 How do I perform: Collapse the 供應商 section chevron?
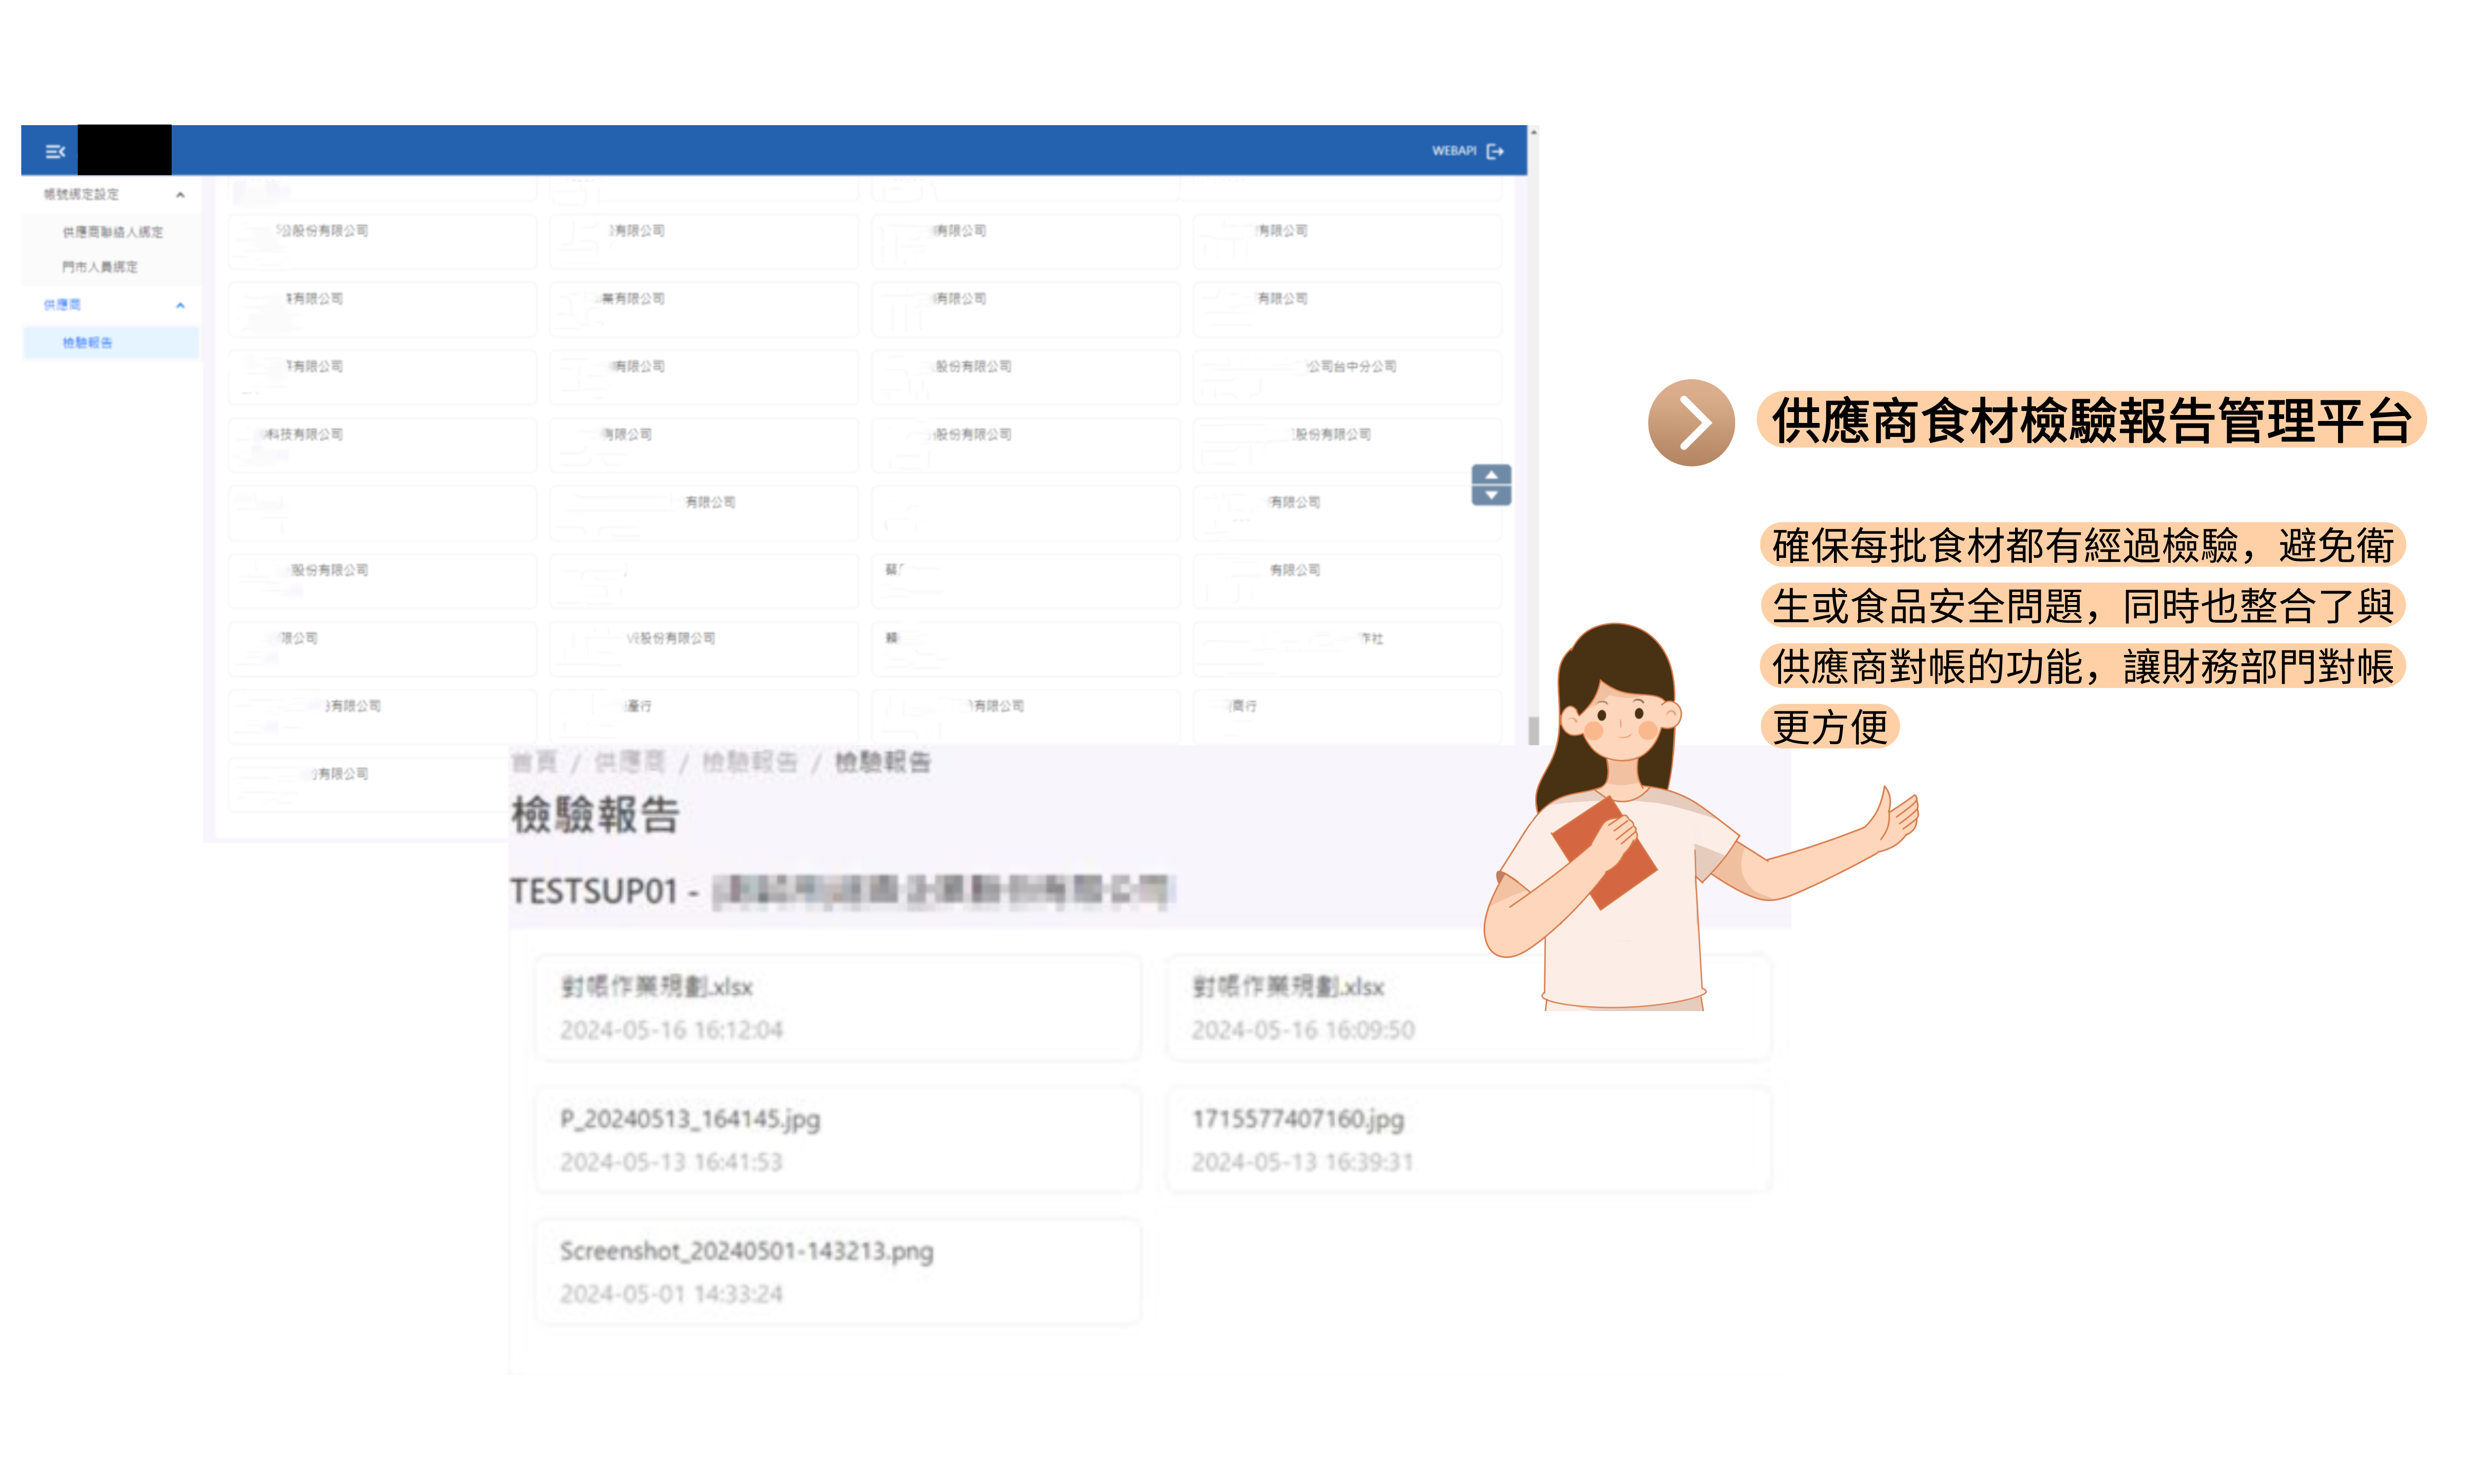point(180,305)
